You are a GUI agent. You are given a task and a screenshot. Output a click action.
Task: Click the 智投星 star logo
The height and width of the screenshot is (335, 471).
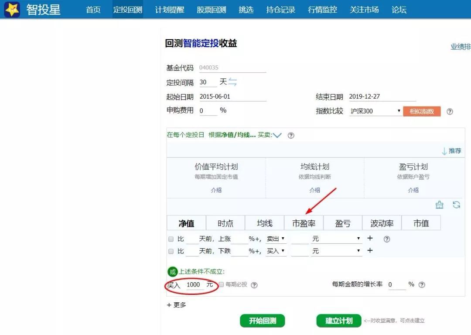click(12, 9)
